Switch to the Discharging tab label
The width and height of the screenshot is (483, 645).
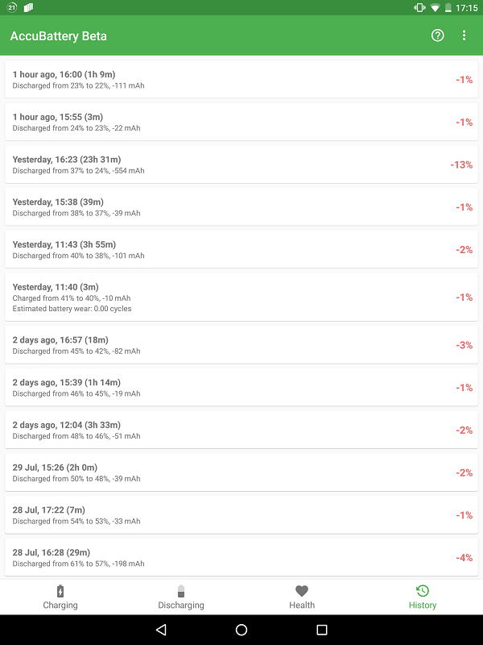point(181,605)
